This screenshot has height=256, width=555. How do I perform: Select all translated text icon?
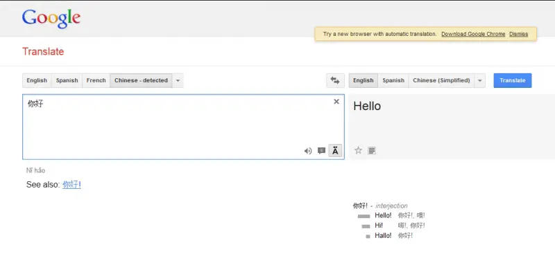coord(372,151)
